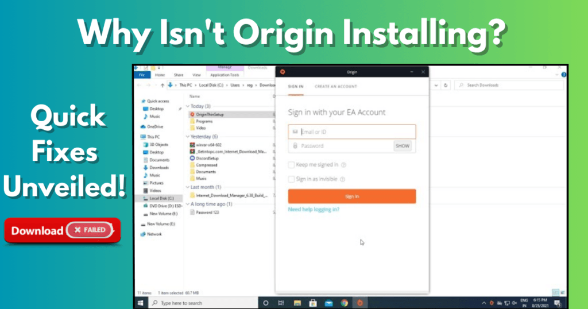The height and width of the screenshot is (309, 588).
Task: Open the address bar history dropdown
Action: [436, 86]
